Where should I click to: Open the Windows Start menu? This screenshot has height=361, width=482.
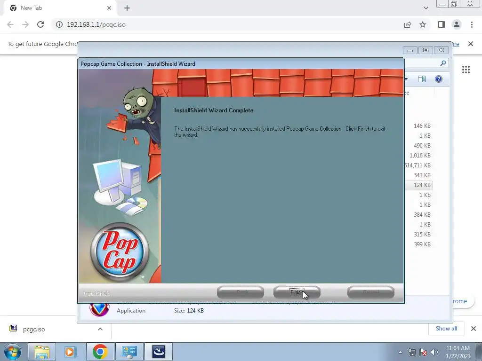tap(13, 352)
